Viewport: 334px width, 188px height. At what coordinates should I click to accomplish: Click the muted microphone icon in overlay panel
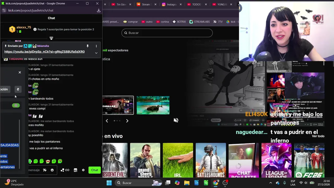click(x=18, y=89)
